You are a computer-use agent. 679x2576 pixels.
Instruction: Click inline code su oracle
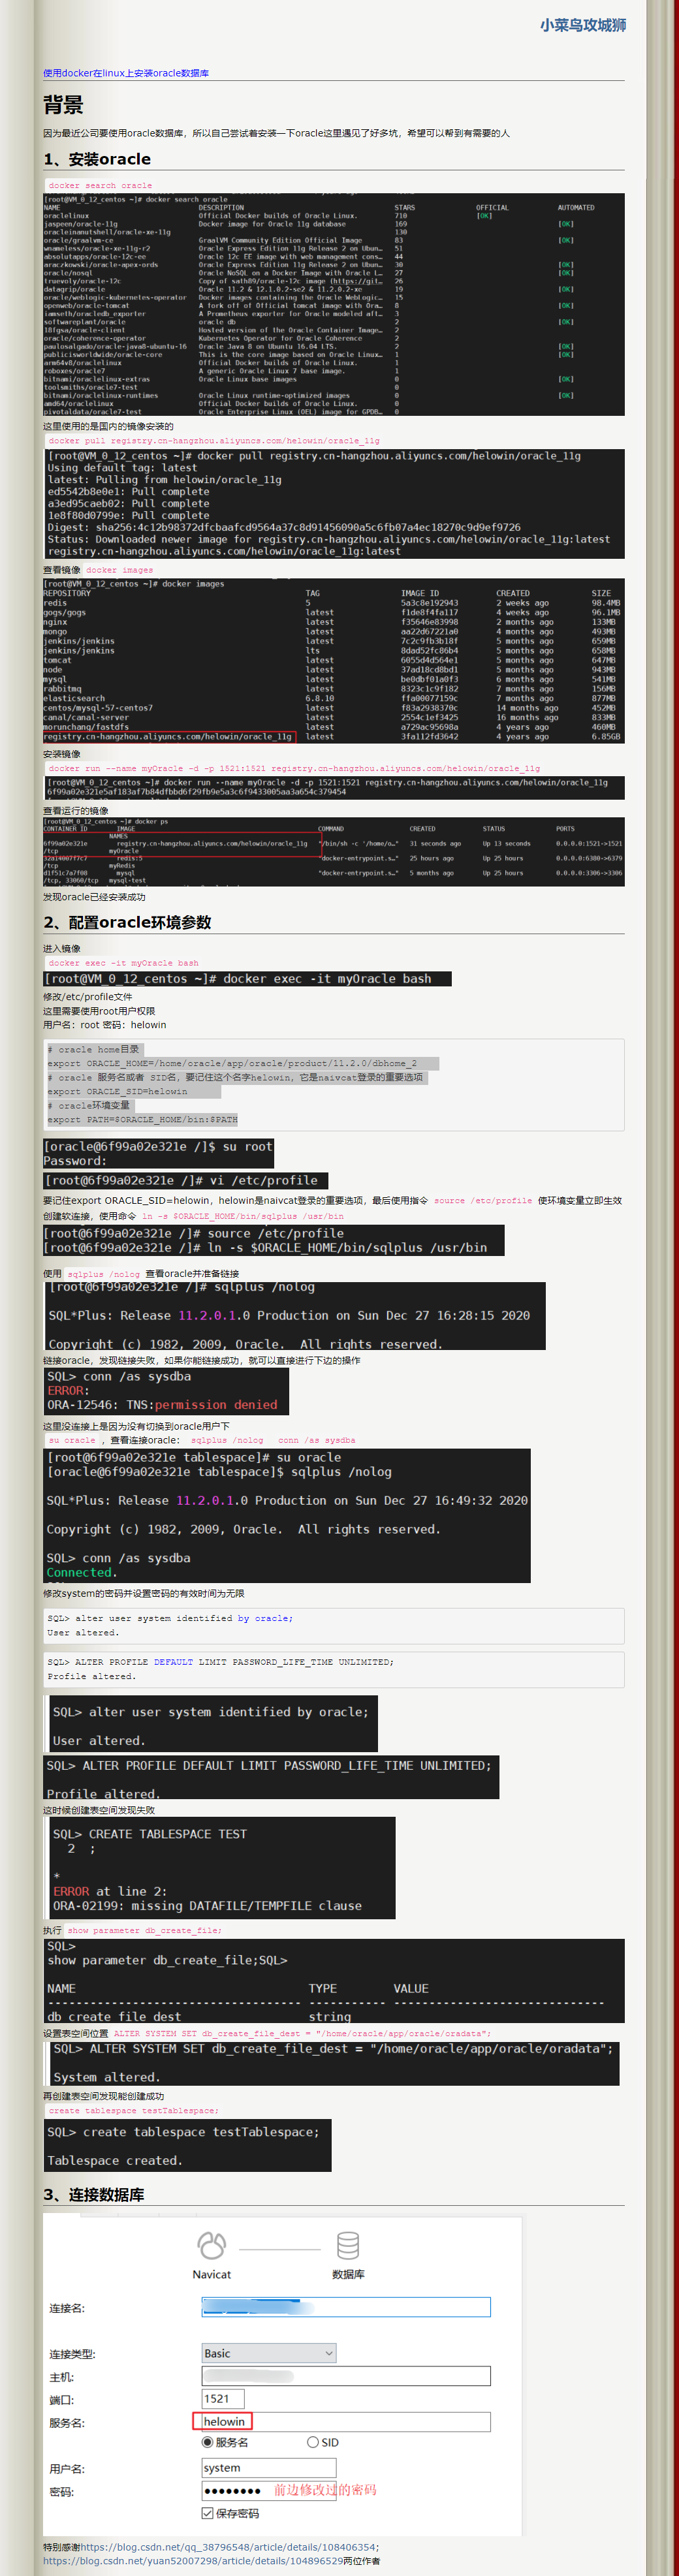[72, 1440]
